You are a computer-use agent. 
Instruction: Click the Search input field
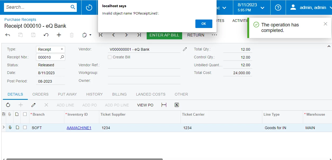(37, 7)
